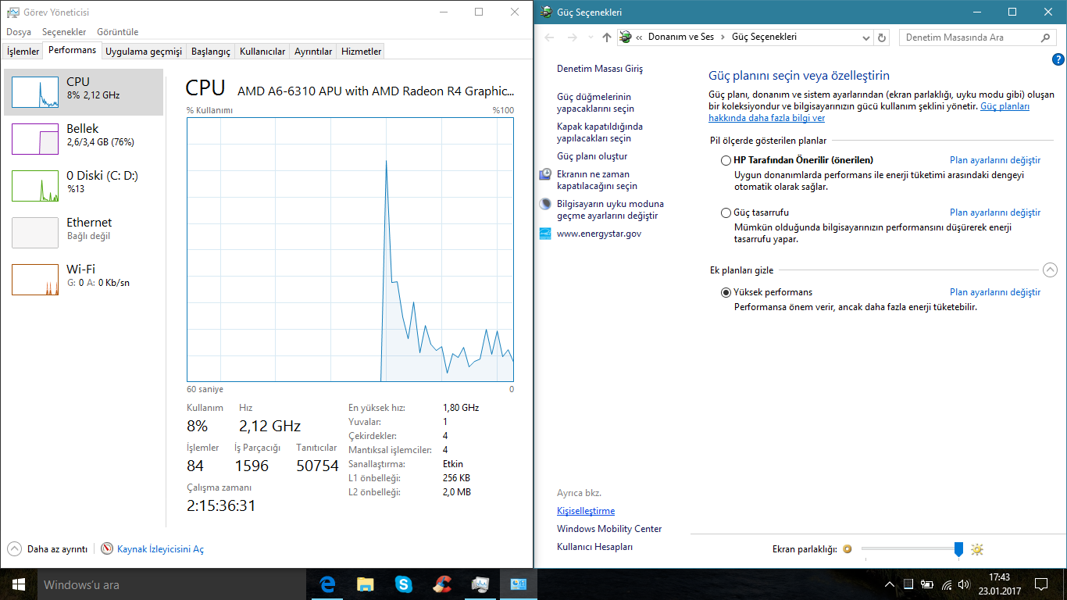Open the Windows Start menu

(19, 584)
